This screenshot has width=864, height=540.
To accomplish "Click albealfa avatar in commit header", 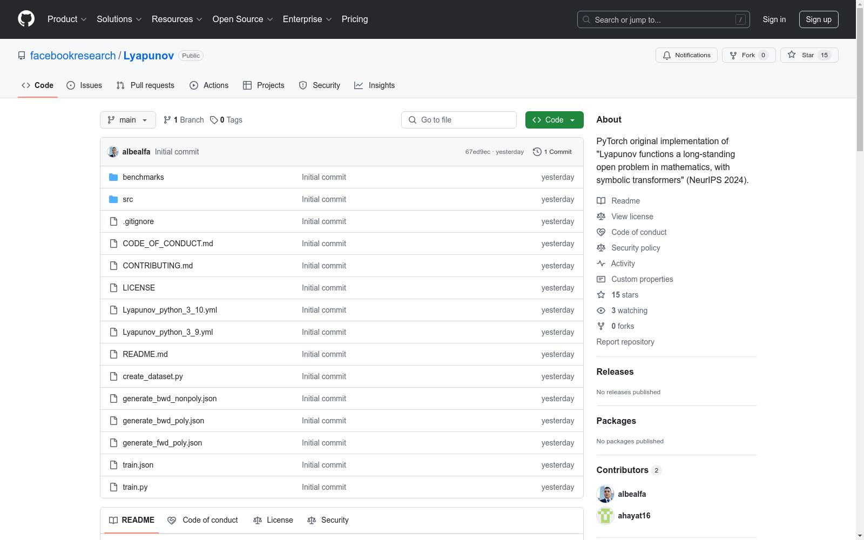I will click(x=113, y=152).
